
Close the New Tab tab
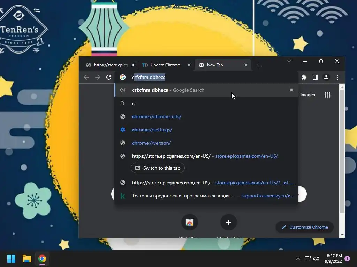coord(246,65)
